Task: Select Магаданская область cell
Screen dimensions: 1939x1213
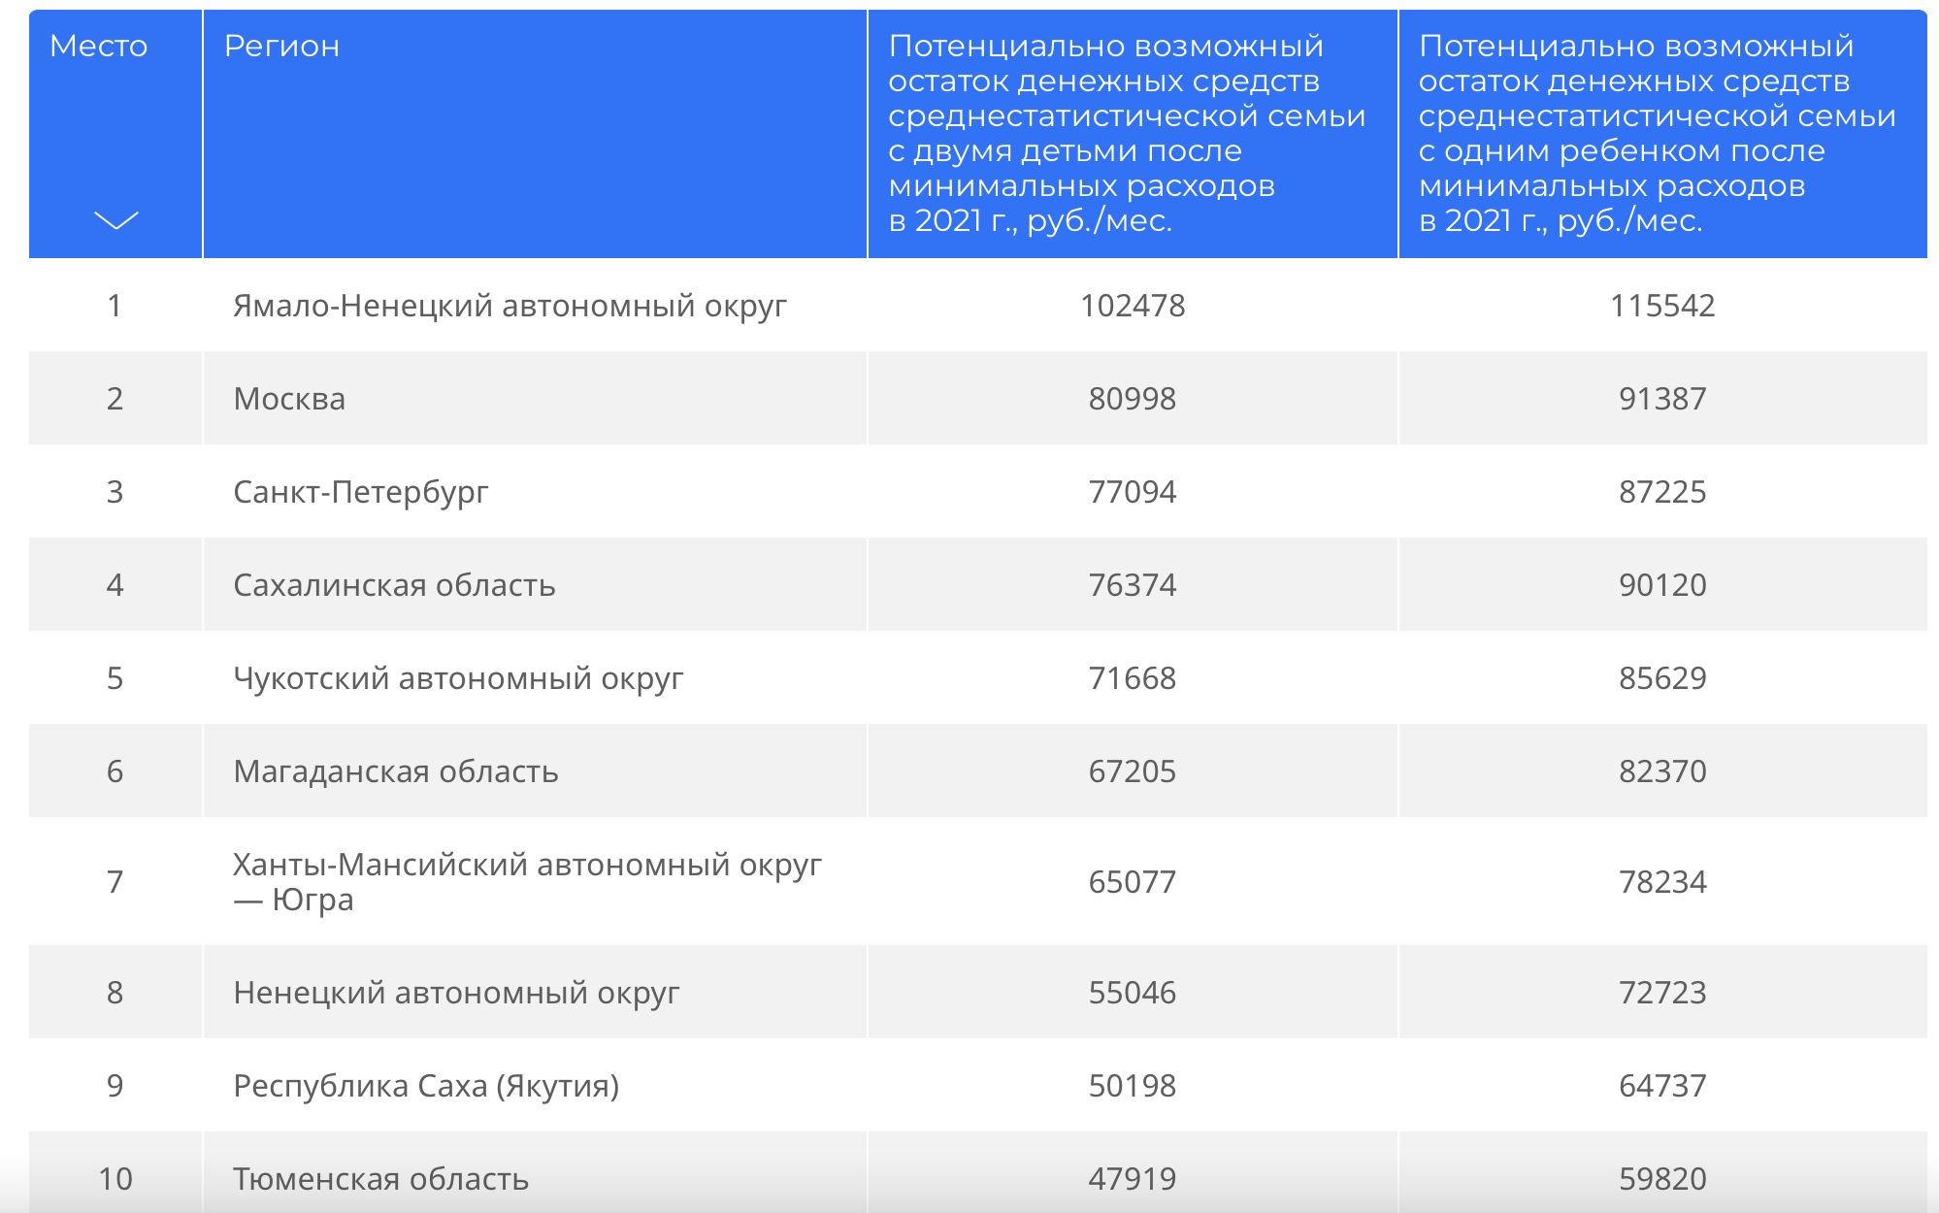Action: (535, 771)
